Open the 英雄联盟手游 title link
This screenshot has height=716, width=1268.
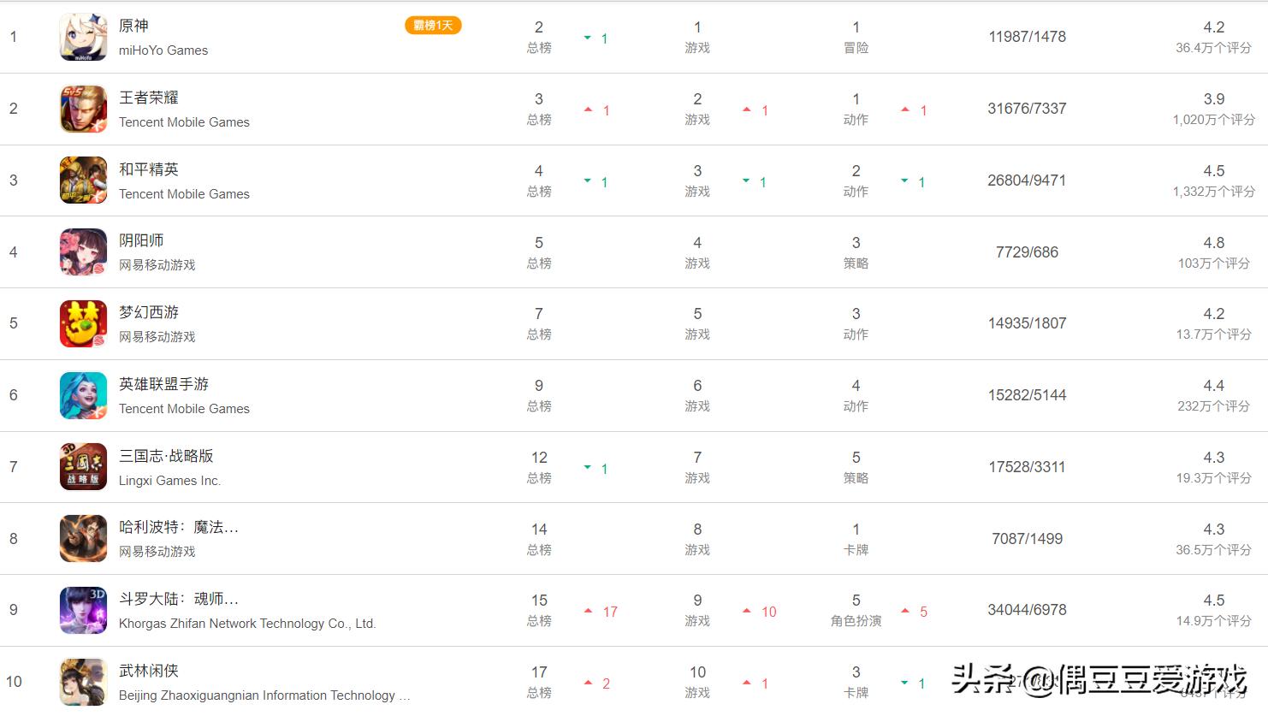point(163,384)
